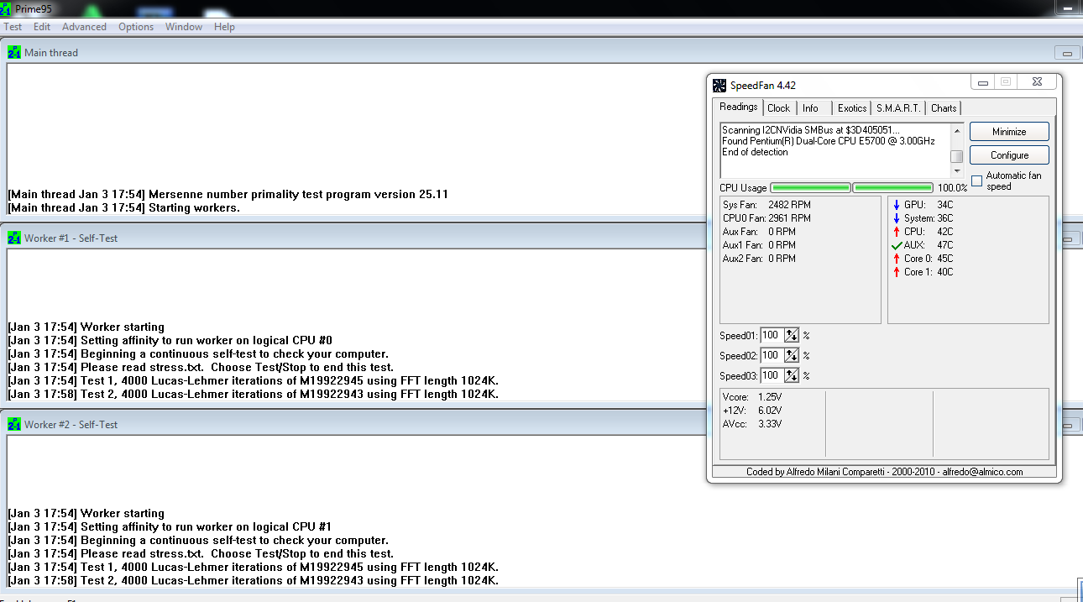Click the 'Found Pentium(R) Dual-Core CPU E5700' log line
The height and width of the screenshot is (602, 1083).
[828, 141]
